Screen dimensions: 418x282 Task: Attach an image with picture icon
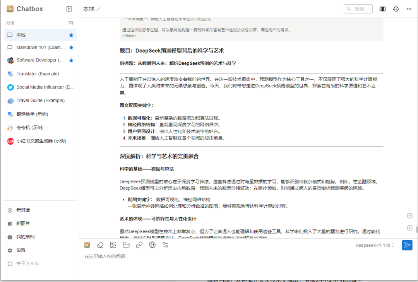113,245
